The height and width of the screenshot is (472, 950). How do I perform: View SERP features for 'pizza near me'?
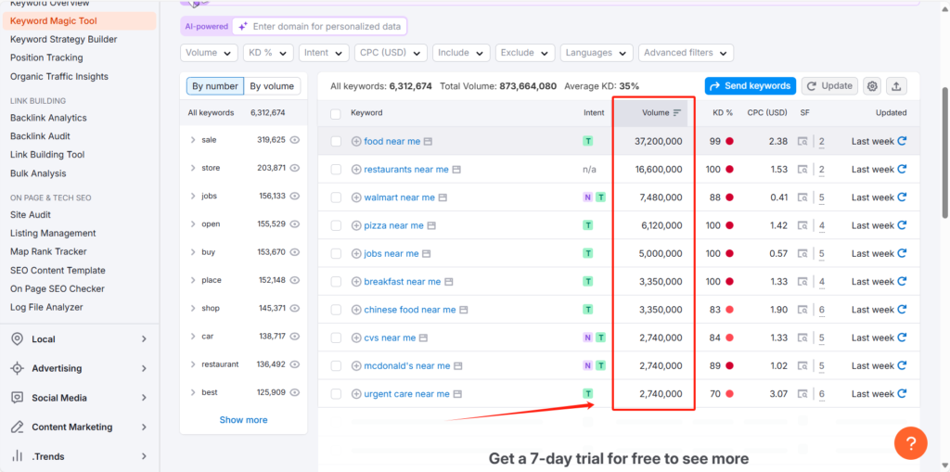[802, 225]
